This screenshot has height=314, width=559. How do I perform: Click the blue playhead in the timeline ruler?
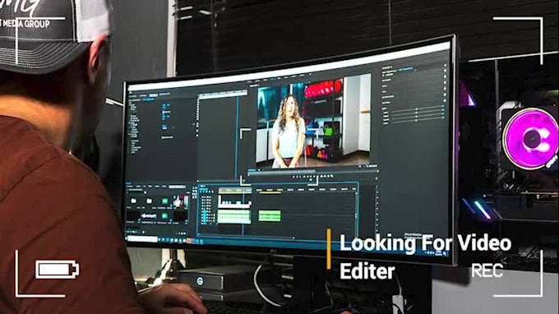[243, 190]
